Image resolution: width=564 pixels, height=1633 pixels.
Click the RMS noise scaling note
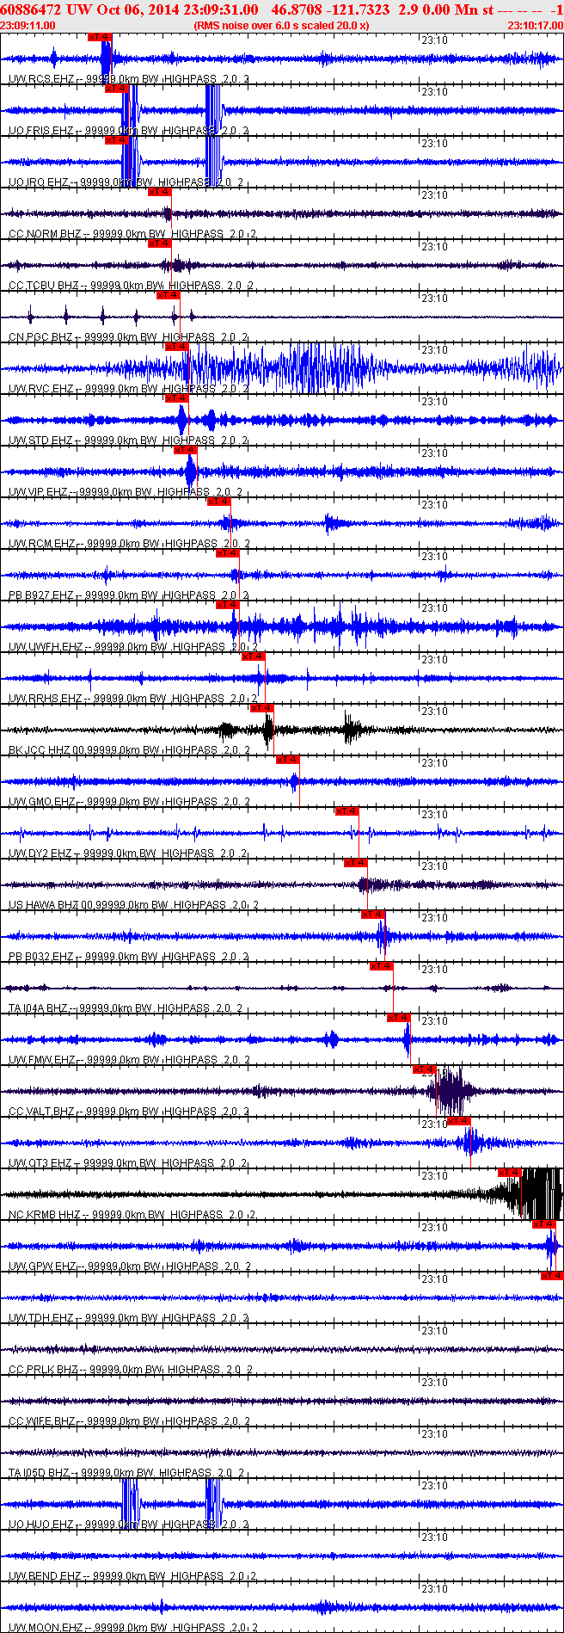[282, 26]
